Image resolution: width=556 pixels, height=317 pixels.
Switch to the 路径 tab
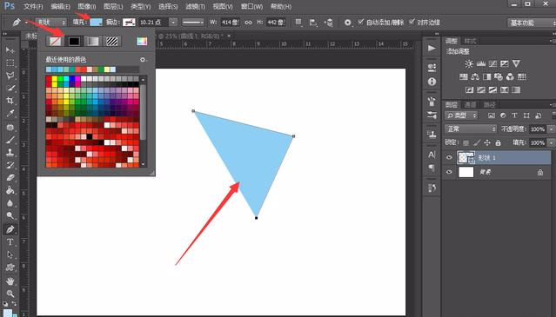point(490,105)
